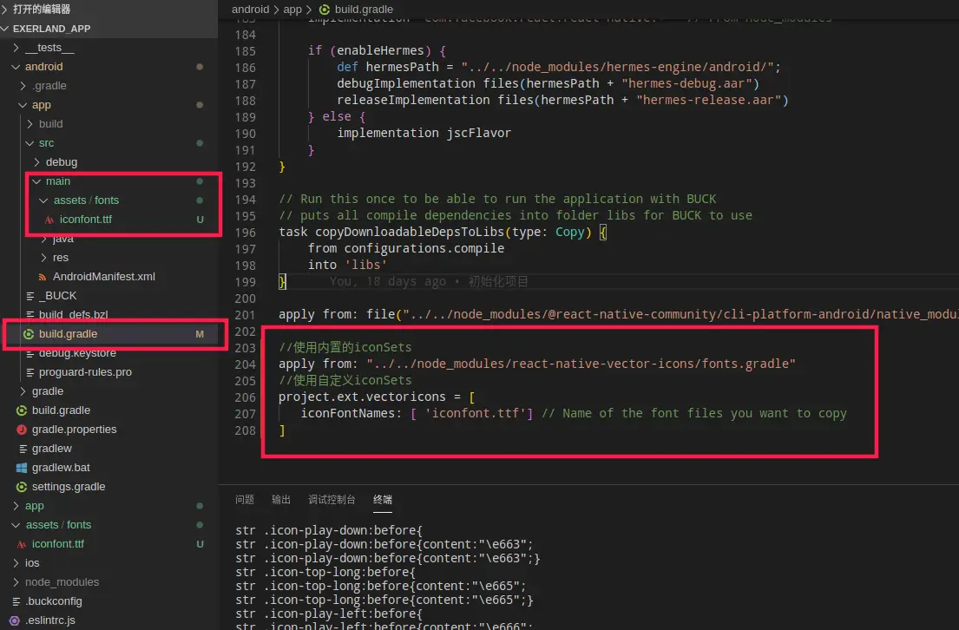This screenshot has width=959, height=630.
Task: Open the root-level iconfont.ttf file
Action: (x=58, y=544)
